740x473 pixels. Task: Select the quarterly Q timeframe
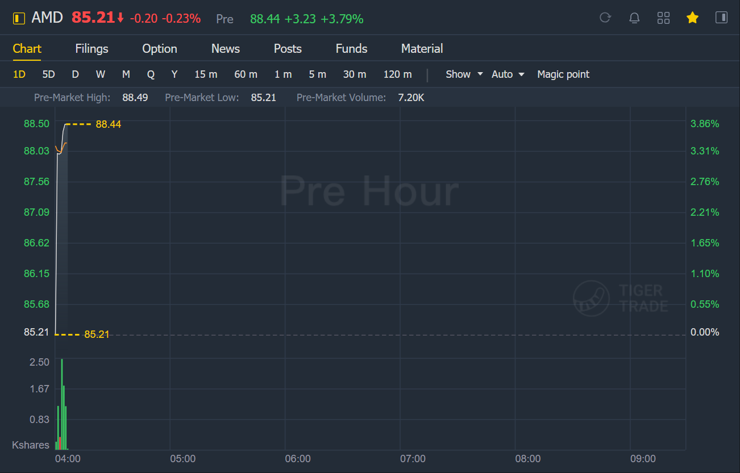pyautogui.click(x=151, y=74)
